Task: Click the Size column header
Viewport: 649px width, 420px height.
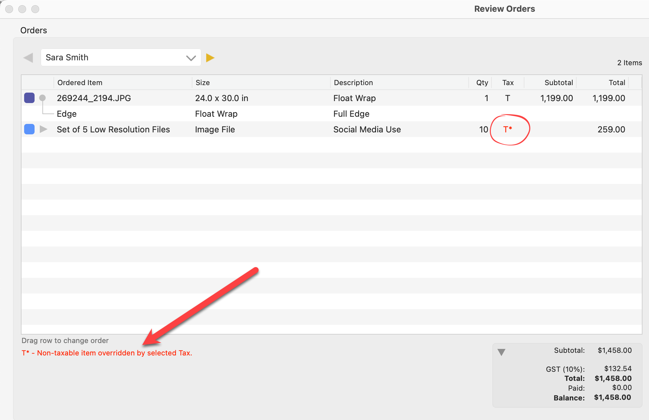Action: click(203, 82)
